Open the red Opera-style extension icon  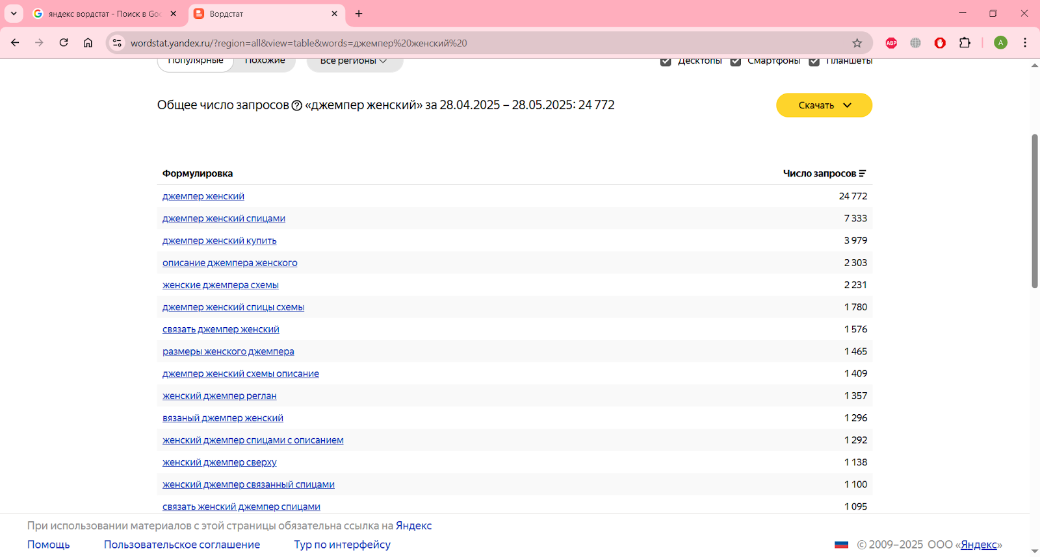(940, 43)
